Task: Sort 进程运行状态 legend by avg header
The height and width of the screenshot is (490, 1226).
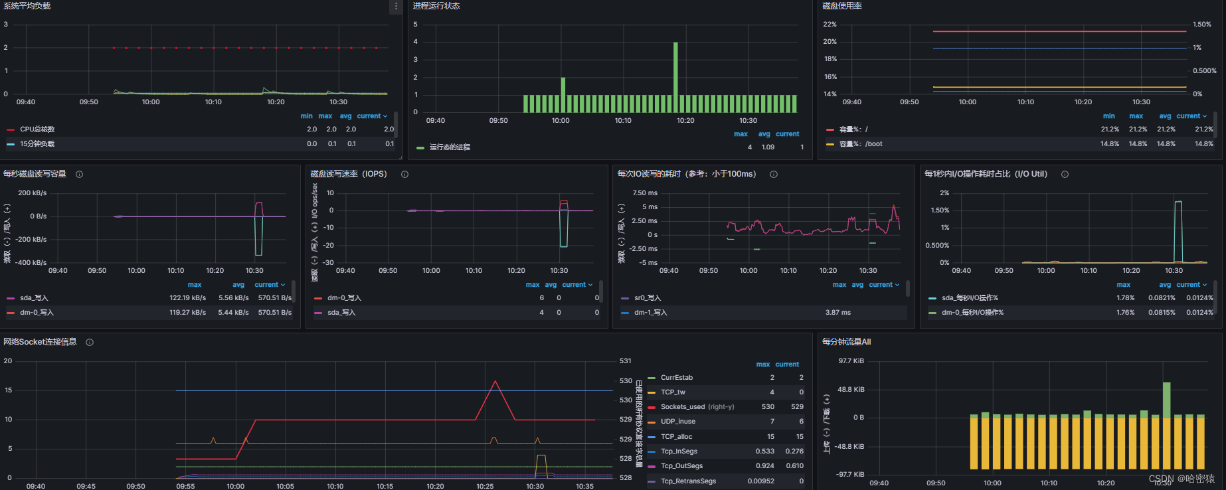Action: pyautogui.click(x=764, y=134)
